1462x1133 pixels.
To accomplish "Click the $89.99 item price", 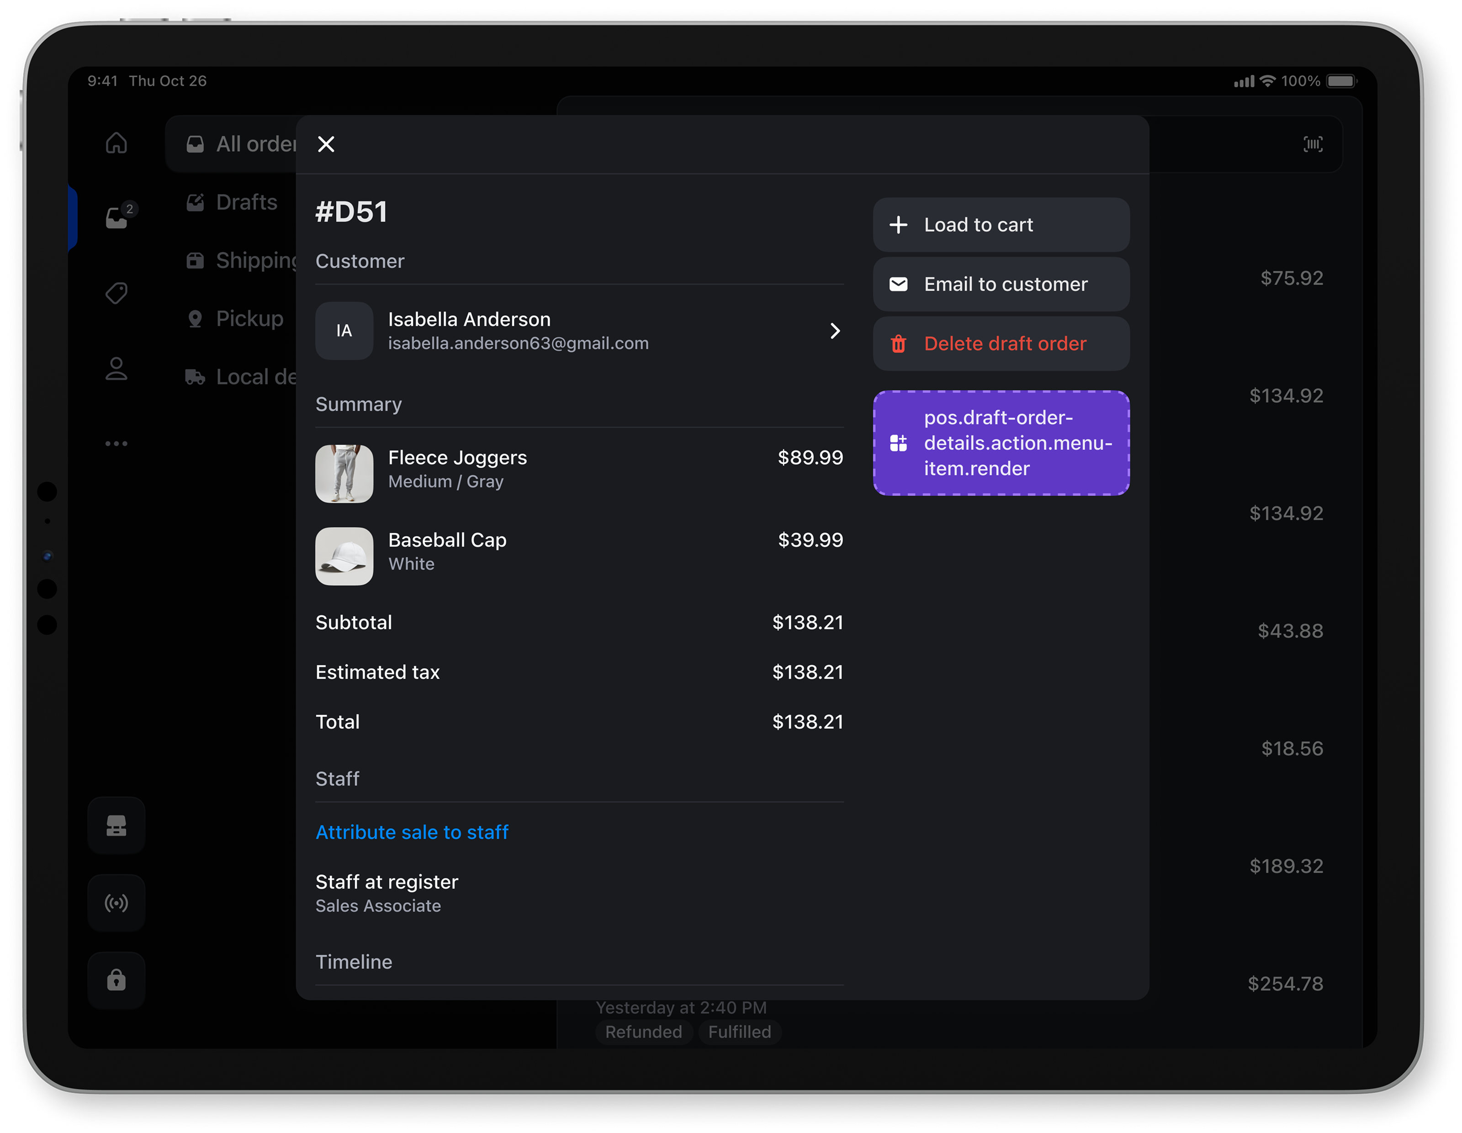I will (x=810, y=458).
